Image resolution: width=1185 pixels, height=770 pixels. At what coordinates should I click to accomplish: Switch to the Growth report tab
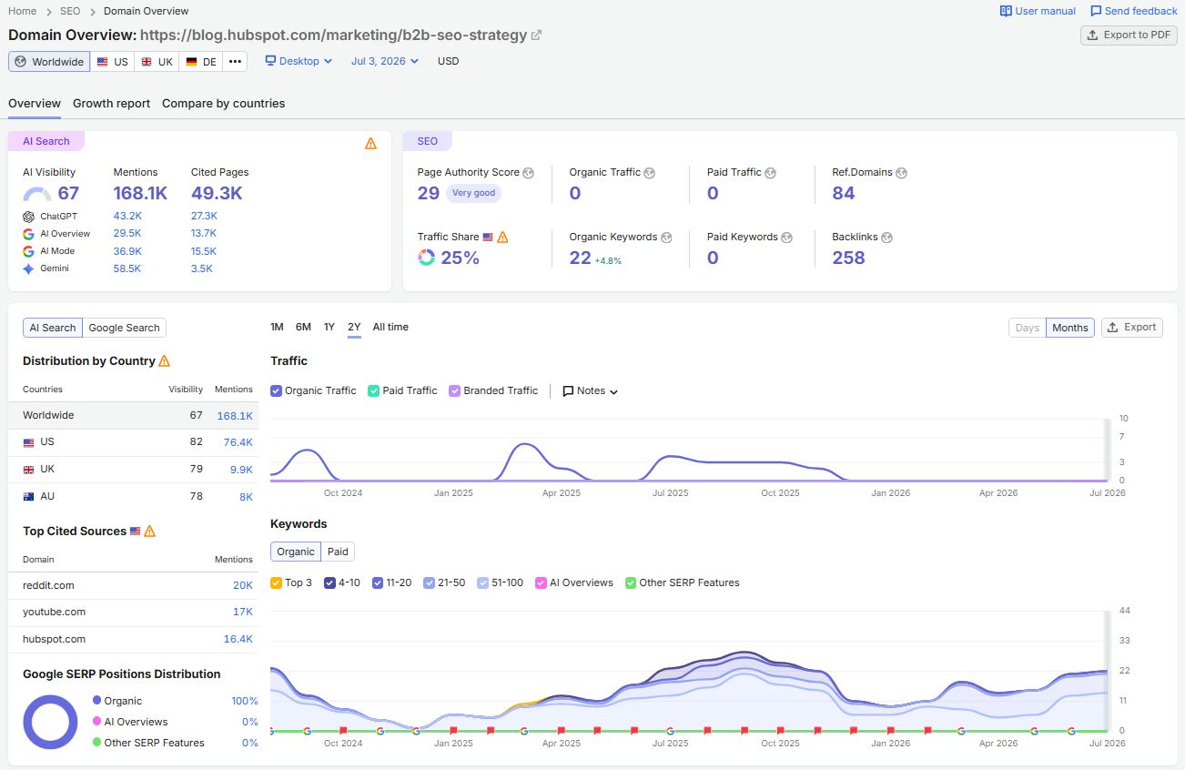coord(112,104)
